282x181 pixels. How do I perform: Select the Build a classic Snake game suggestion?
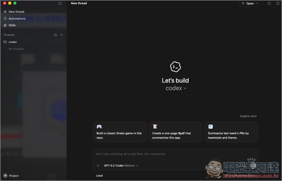pos(120,132)
